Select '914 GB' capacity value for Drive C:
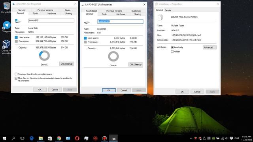 [x=64, y=47]
